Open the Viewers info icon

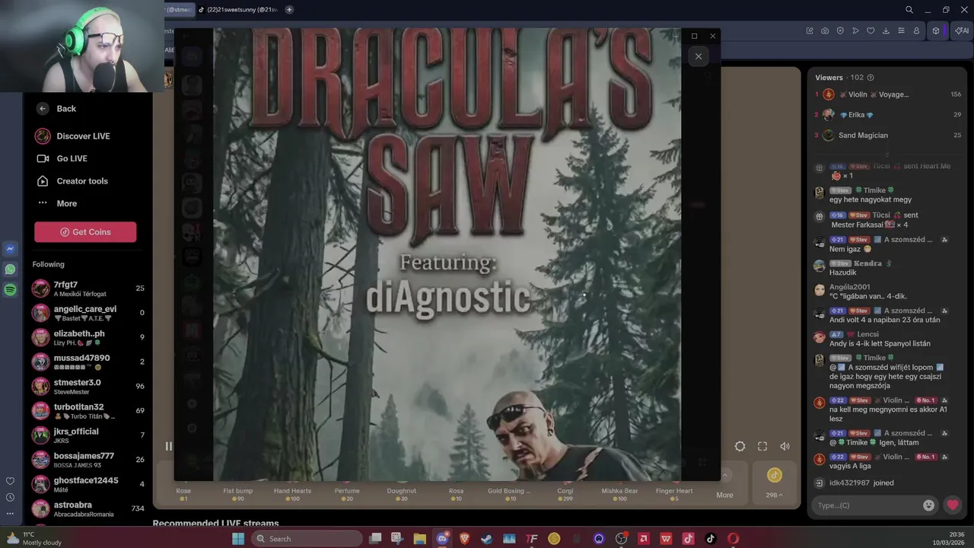click(871, 78)
